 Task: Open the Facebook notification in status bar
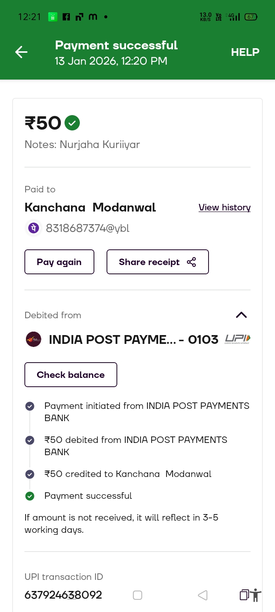coord(66,17)
